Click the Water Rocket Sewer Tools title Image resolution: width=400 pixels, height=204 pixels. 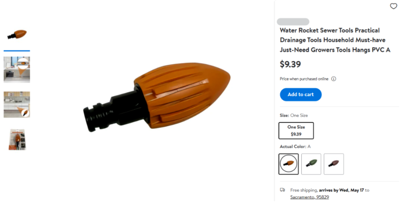coord(335,40)
